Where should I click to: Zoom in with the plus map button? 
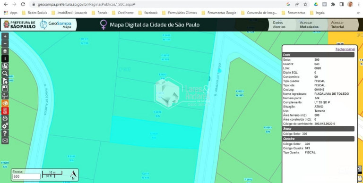point(5,36)
